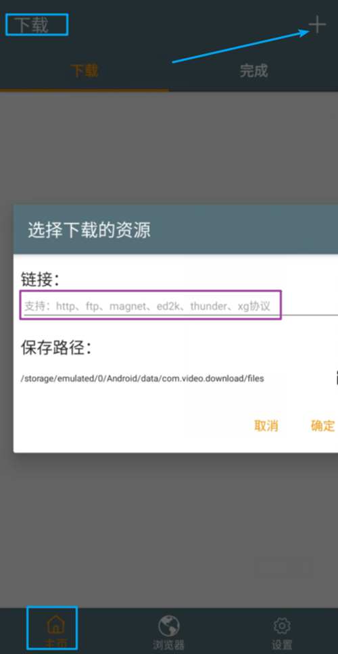The height and width of the screenshot is (654, 338).
Task: Switch to the 完成 tab
Action: click(254, 71)
